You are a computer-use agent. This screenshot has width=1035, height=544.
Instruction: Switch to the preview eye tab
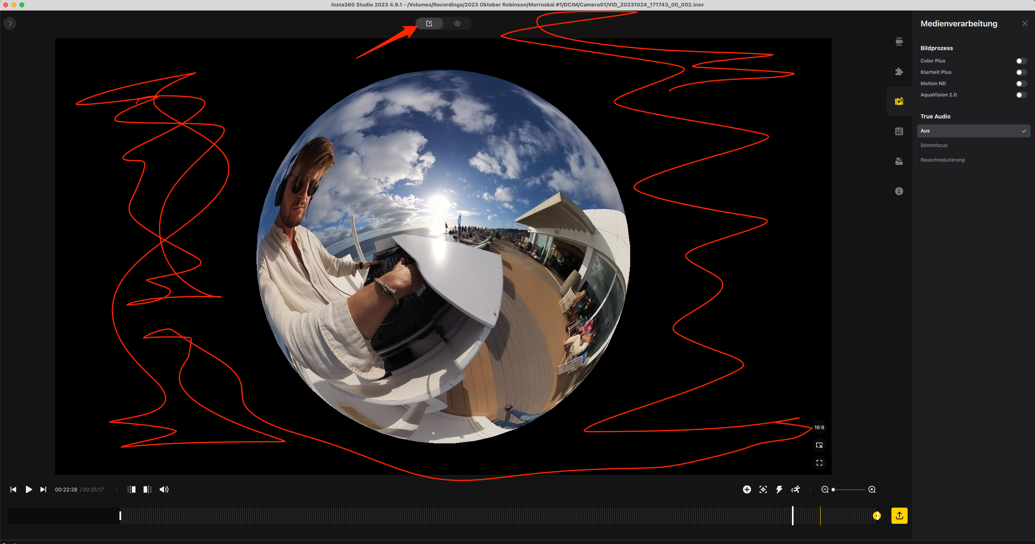click(457, 23)
